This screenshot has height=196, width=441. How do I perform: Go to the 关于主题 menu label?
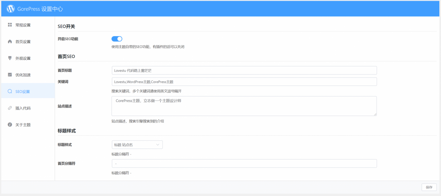click(23, 125)
